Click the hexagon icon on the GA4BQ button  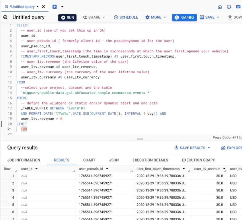click(177, 17)
